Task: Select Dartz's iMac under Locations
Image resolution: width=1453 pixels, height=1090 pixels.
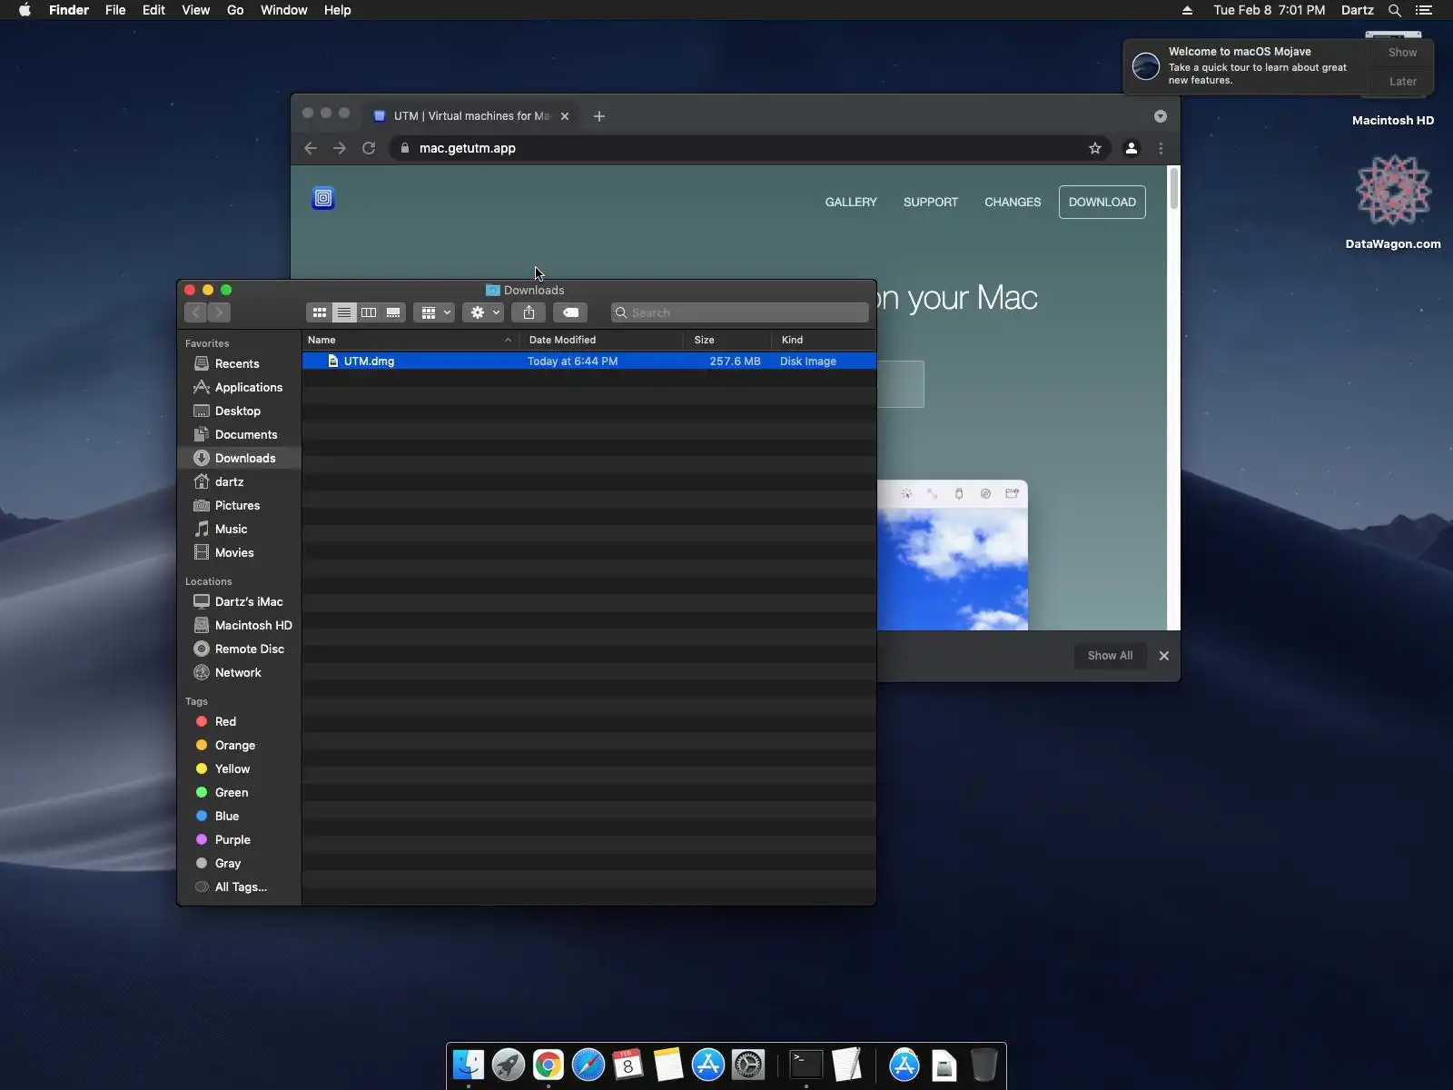Action: point(238,601)
